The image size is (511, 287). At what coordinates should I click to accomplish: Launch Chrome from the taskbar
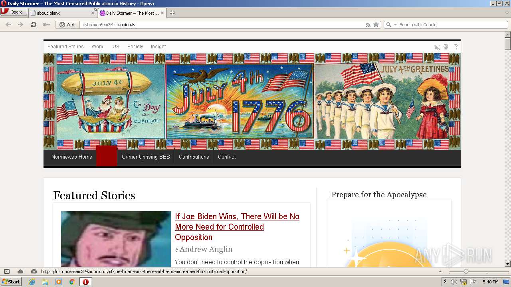(72, 282)
